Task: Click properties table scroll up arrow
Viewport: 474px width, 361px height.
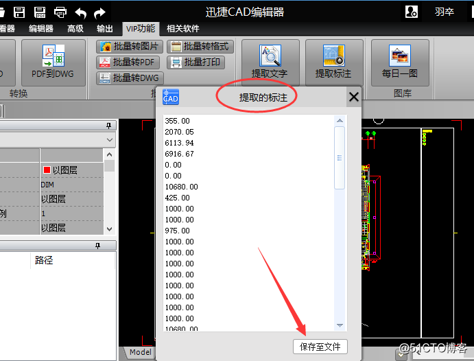Action: point(110,154)
